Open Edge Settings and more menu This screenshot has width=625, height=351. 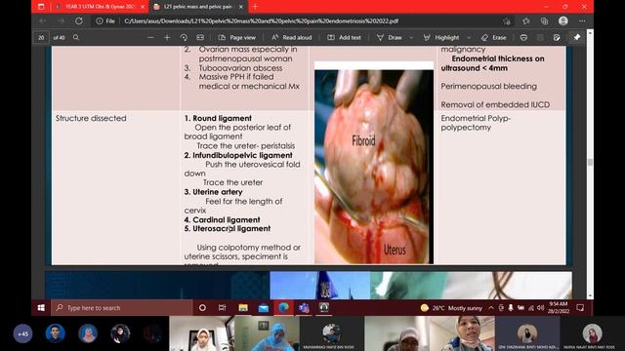(x=582, y=21)
